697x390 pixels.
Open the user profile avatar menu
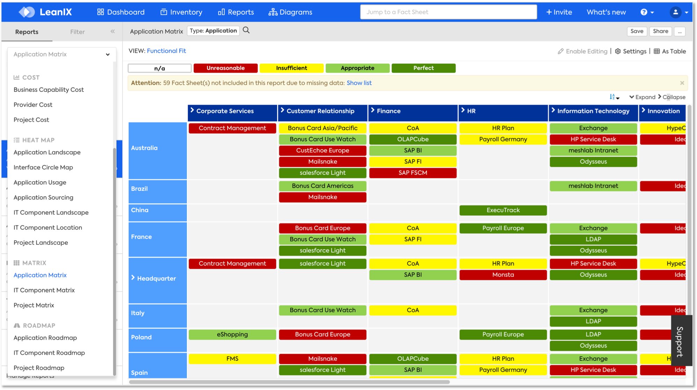coord(675,12)
